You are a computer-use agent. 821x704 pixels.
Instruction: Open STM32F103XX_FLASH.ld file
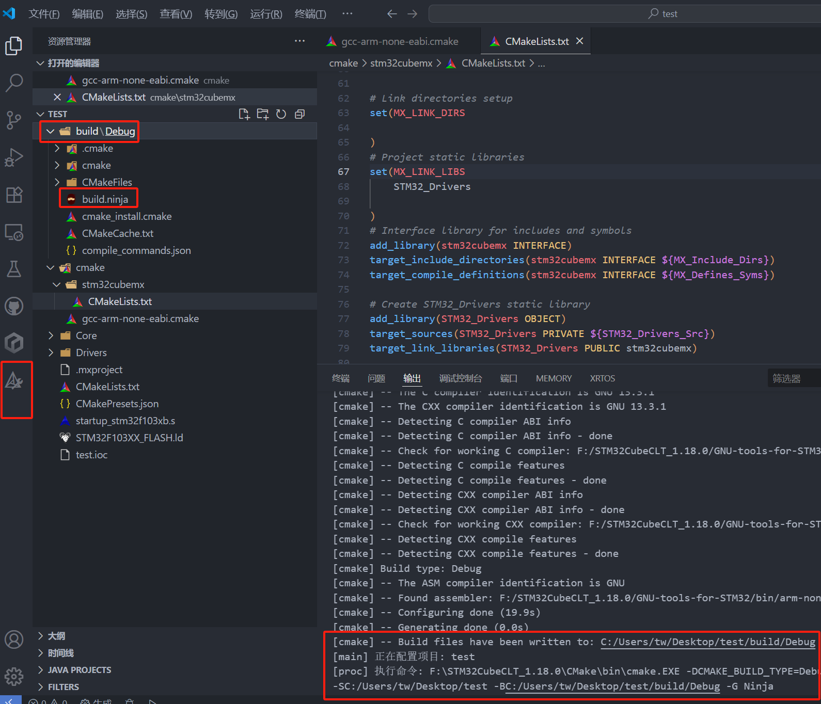129,438
